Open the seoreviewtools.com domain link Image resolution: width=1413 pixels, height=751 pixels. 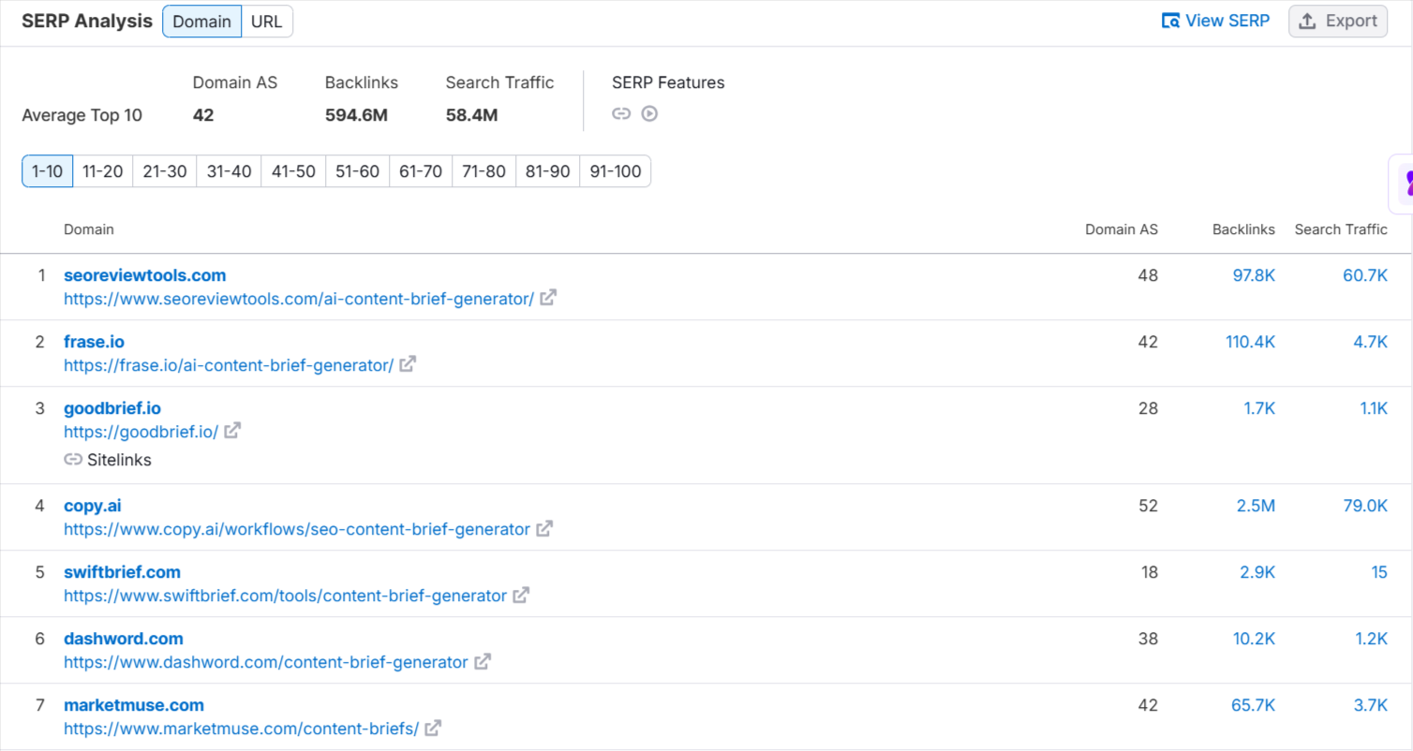(144, 275)
